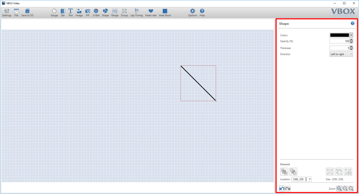359x194 pixels.
Task: Increase Opacity with up arrow
Action: coord(351,40)
